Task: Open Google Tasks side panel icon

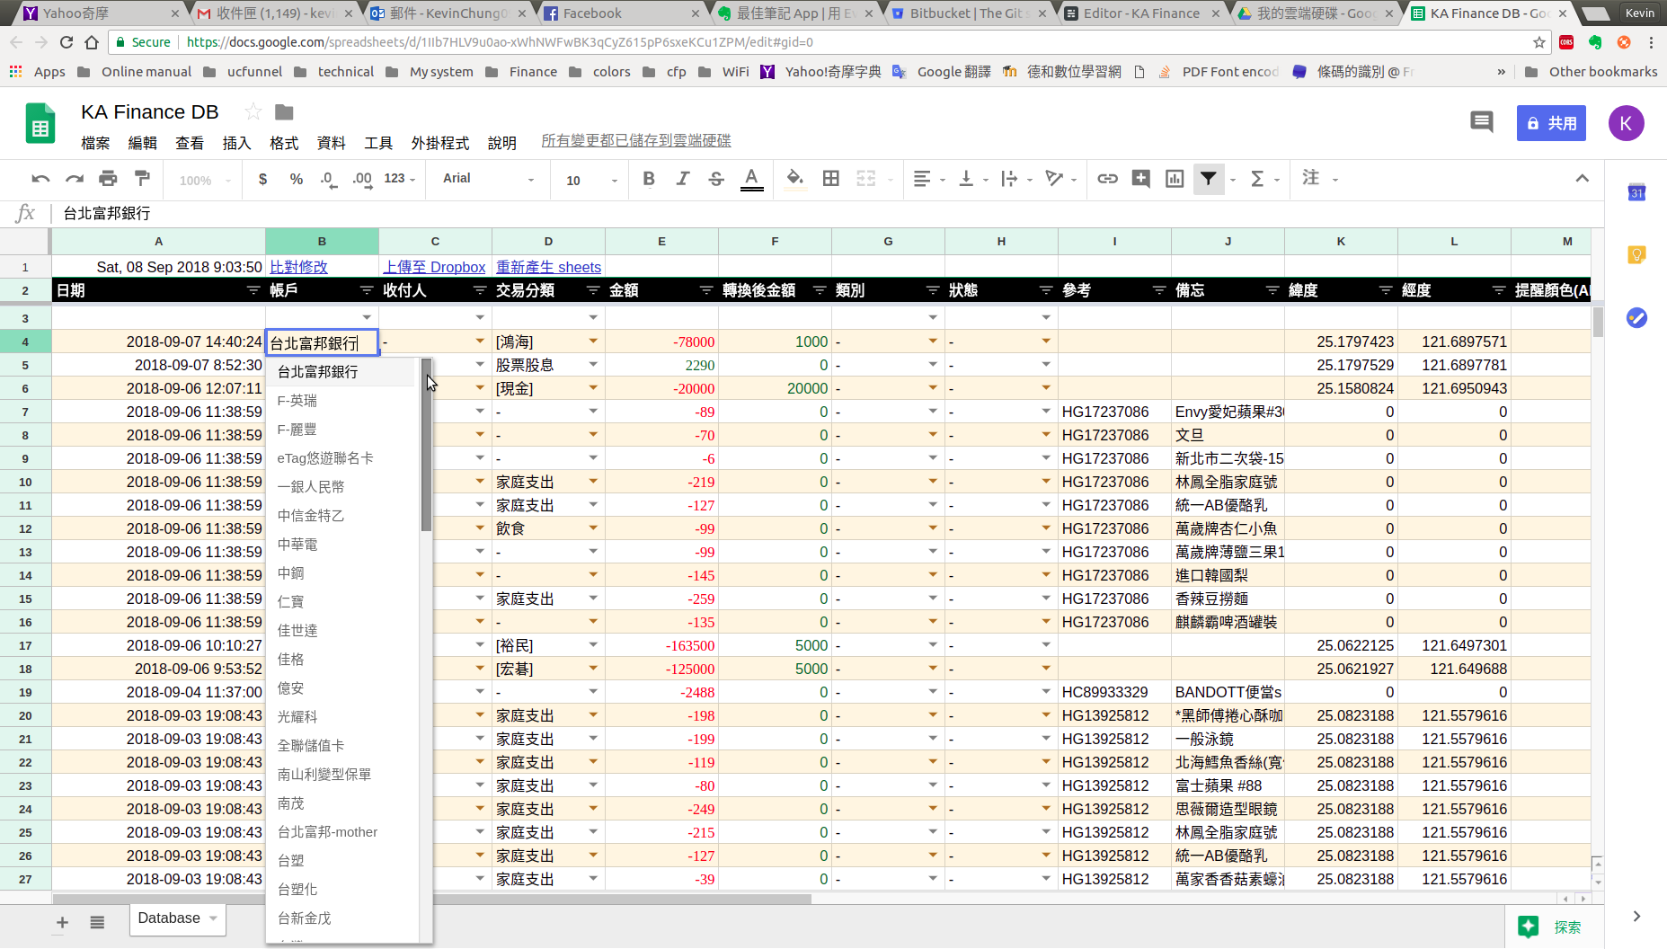Action: pyautogui.click(x=1636, y=317)
